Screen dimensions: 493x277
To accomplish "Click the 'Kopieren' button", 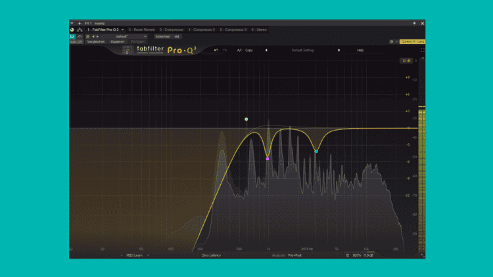I will pos(118,41).
